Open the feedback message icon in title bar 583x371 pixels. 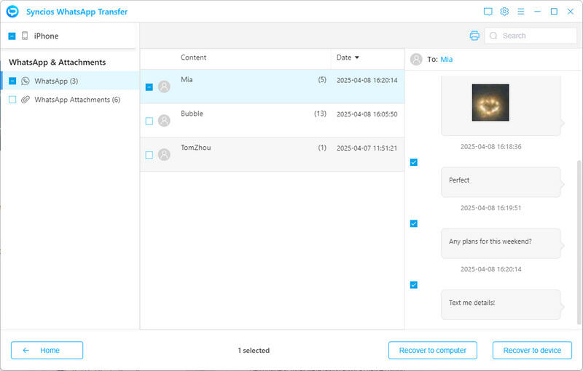click(488, 12)
